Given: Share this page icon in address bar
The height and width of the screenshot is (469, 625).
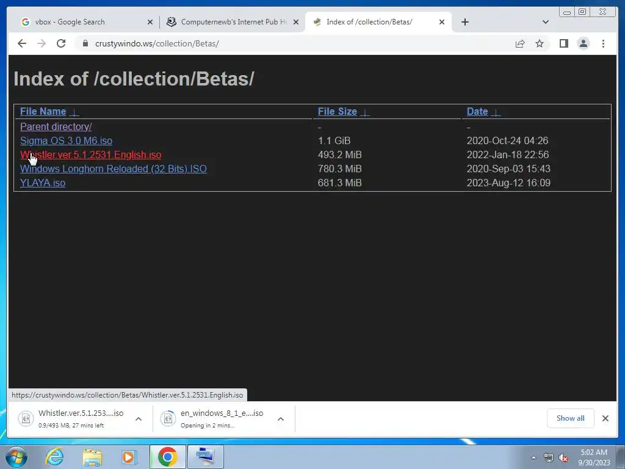Looking at the screenshot, I should pos(520,43).
